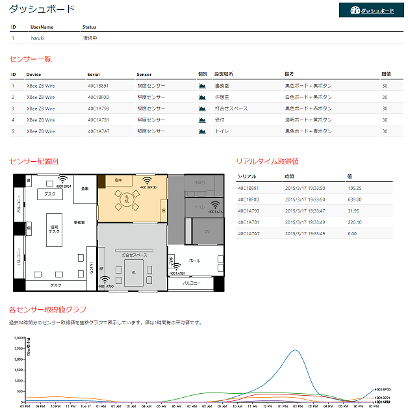Viewport: 408px width, 412px height.
Task: Click the chart icon in the 受付 row
Action: (202, 120)
